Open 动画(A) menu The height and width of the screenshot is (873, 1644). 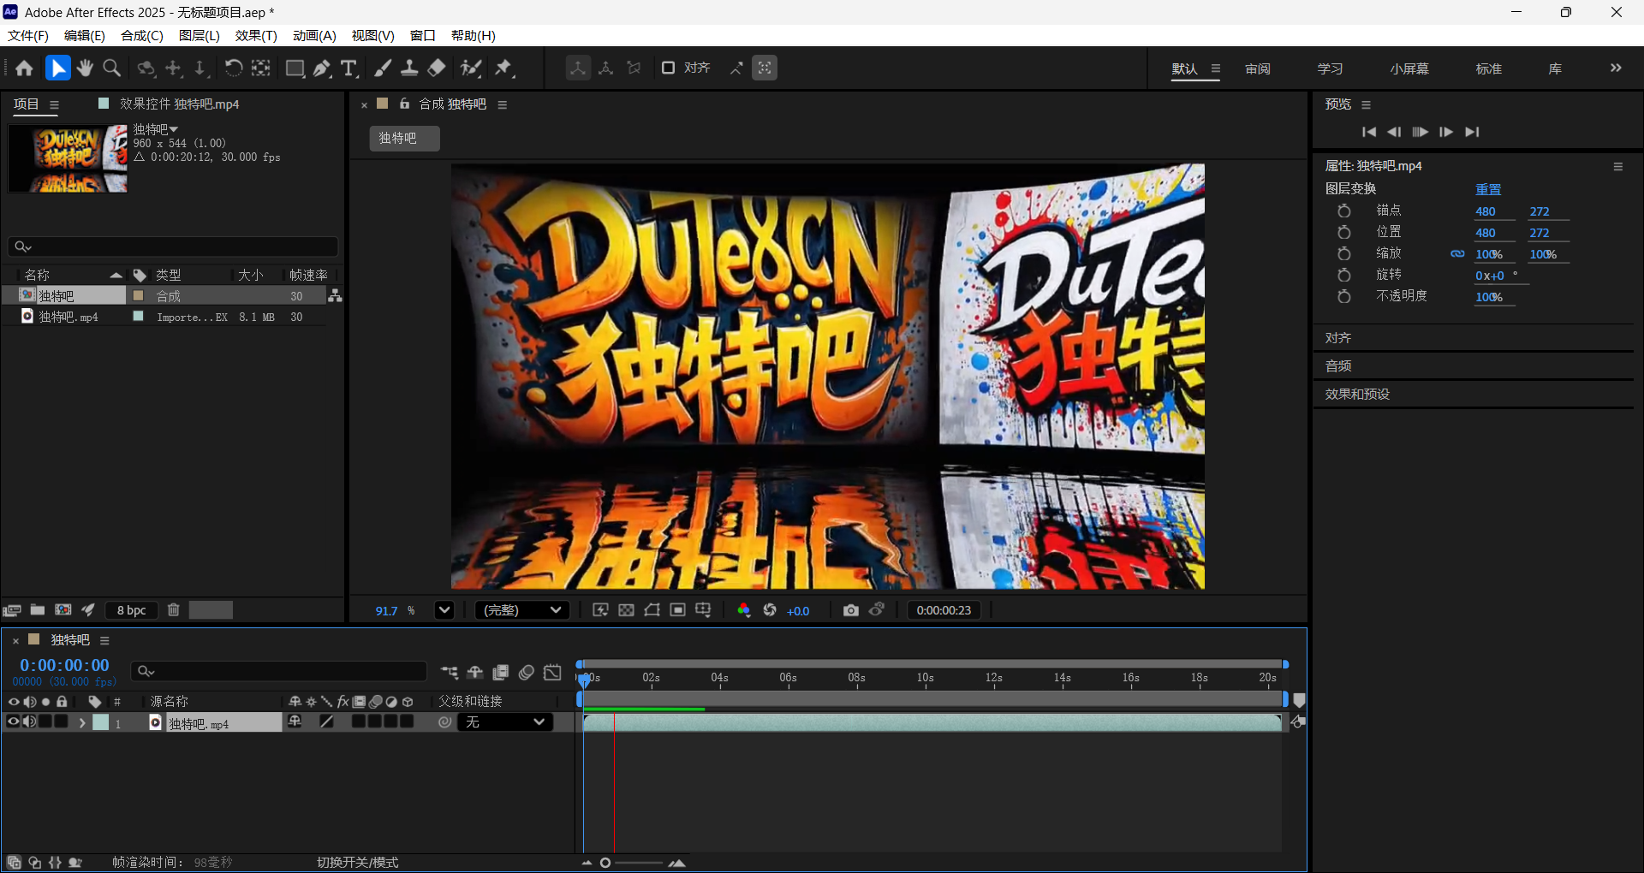[x=314, y=35]
